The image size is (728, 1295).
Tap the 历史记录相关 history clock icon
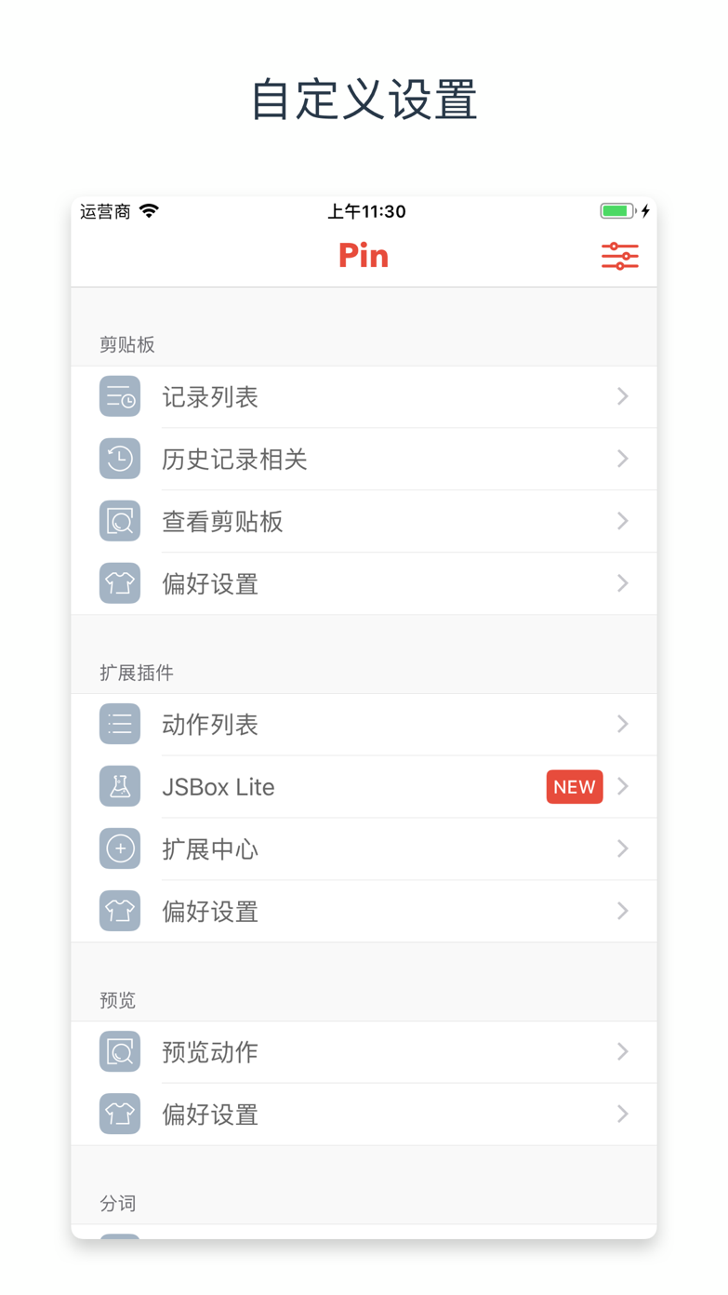pyautogui.click(x=120, y=459)
